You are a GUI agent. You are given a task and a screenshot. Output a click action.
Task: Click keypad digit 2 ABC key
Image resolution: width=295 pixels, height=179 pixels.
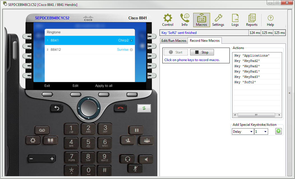[x=88, y=129]
